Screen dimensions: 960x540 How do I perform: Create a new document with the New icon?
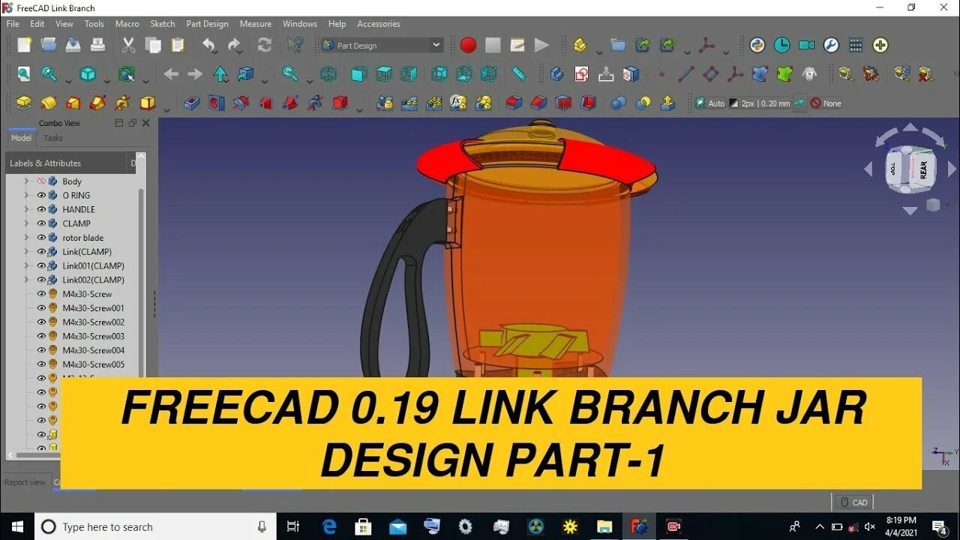(24, 45)
